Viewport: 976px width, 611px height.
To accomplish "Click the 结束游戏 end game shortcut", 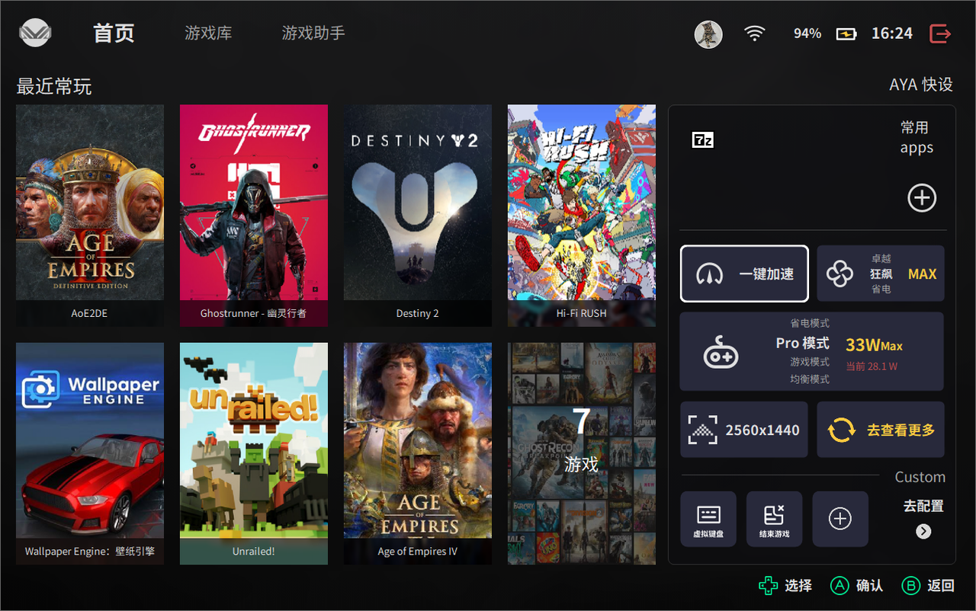I will (774, 519).
